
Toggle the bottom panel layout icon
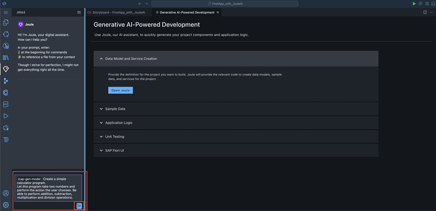[x=433, y=4]
